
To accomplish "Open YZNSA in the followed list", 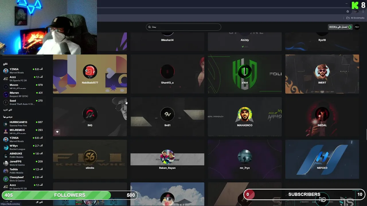I will pyautogui.click(x=23, y=71).
